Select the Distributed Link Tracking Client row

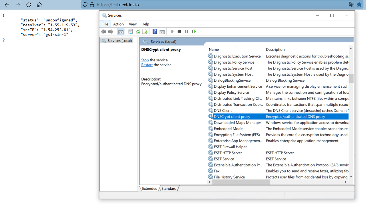278,99
